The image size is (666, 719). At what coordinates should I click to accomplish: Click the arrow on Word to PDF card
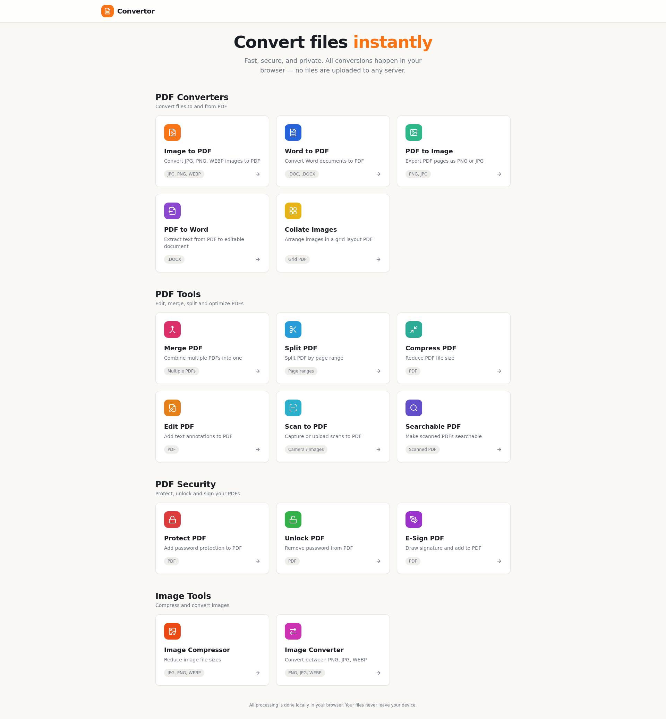click(378, 174)
